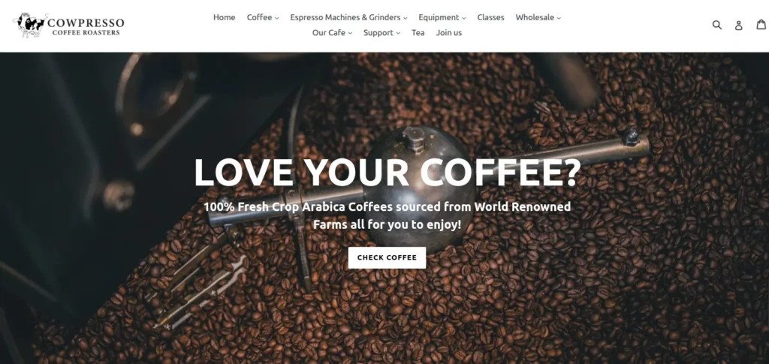Open the Wholesale dropdown menu
769x364 pixels.
538,17
